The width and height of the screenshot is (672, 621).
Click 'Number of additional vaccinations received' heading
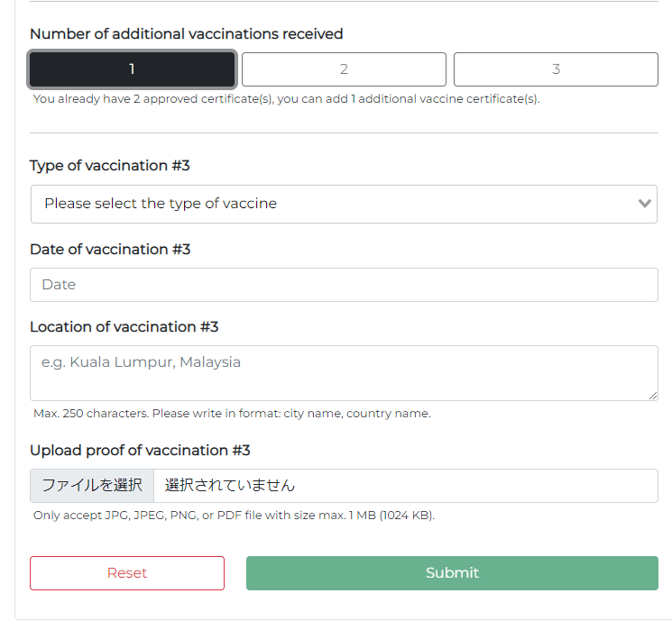(187, 34)
